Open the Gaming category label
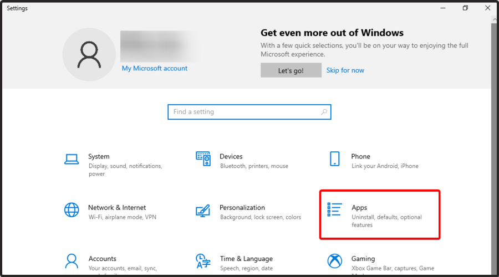 [x=363, y=259]
